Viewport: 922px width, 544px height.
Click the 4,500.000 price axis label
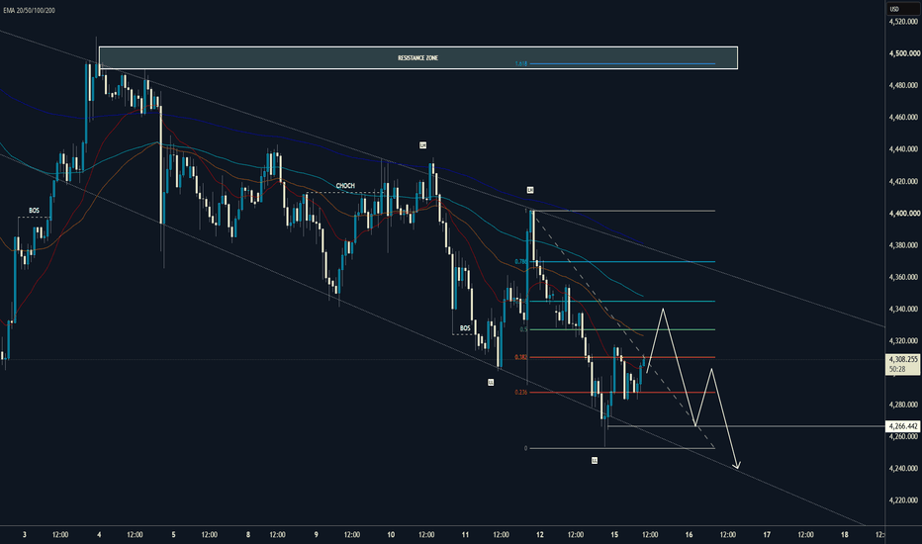pyautogui.click(x=904, y=53)
